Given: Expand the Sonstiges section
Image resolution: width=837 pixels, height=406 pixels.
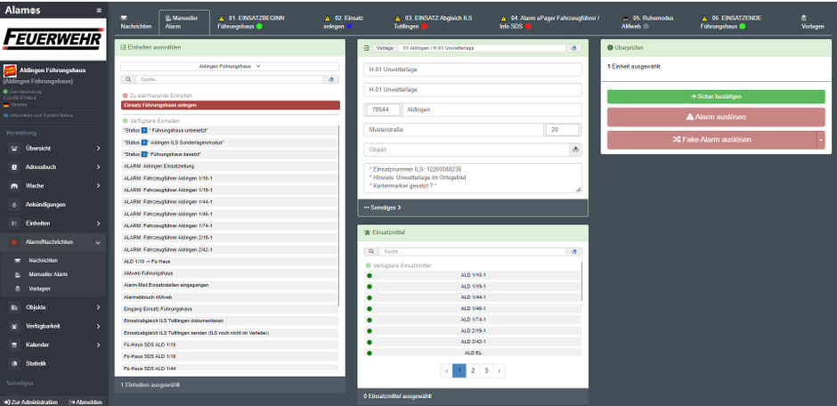Looking at the screenshot, I should pos(382,207).
